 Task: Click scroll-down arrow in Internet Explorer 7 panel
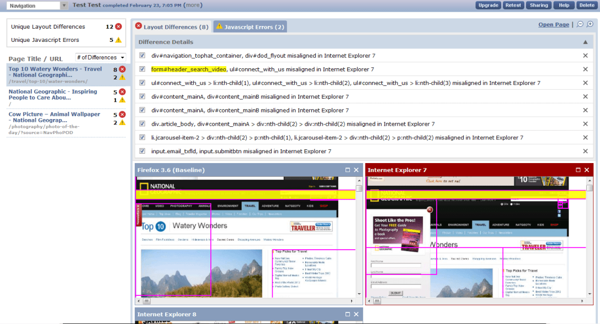(590, 294)
